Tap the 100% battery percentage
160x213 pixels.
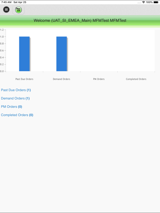[149, 2]
